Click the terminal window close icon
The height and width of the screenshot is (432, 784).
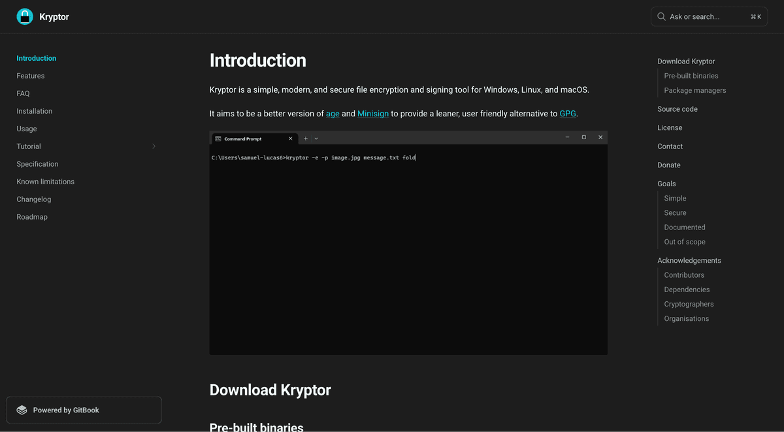tap(600, 137)
